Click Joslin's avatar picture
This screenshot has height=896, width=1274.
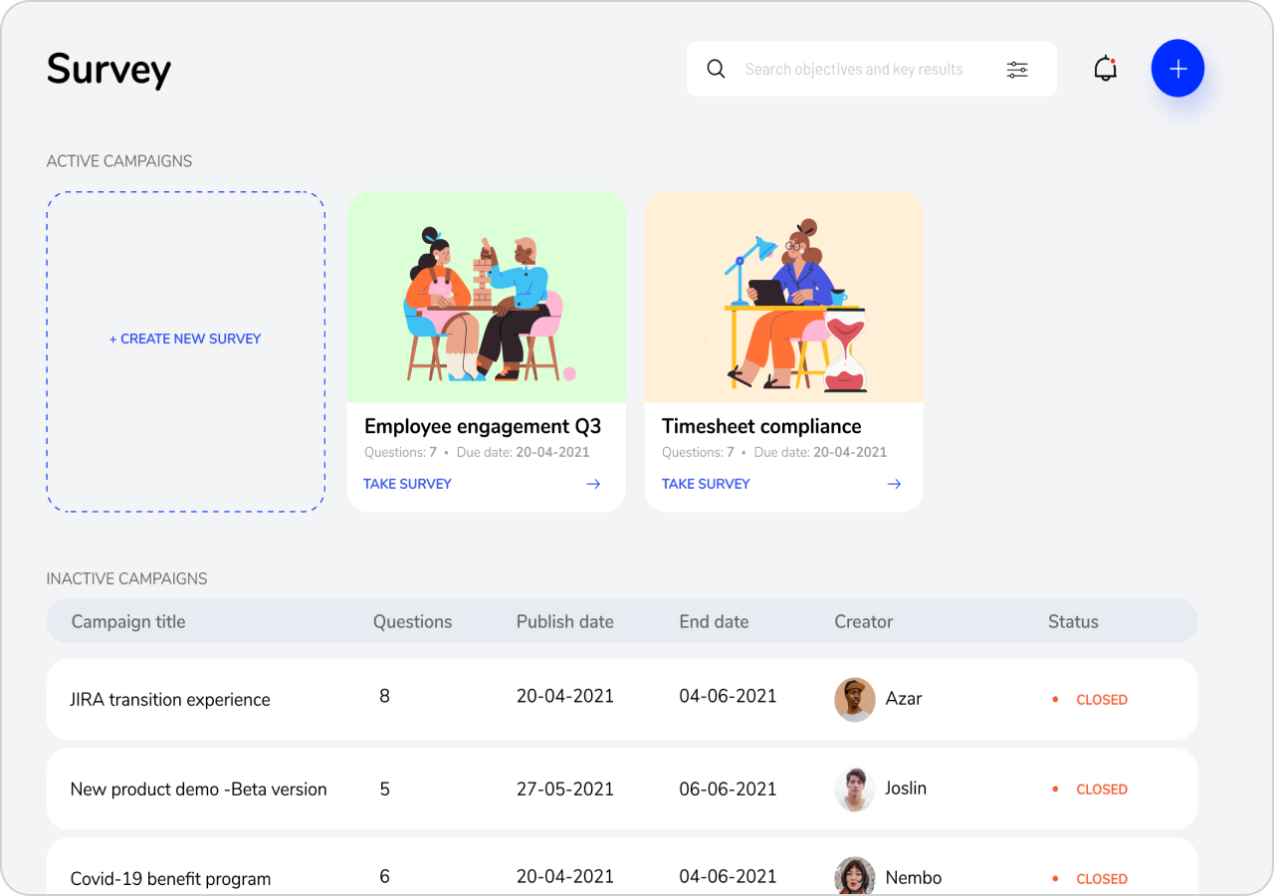coord(854,788)
